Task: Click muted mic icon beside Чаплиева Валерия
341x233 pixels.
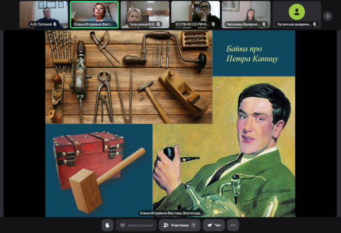Action: tap(265, 24)
